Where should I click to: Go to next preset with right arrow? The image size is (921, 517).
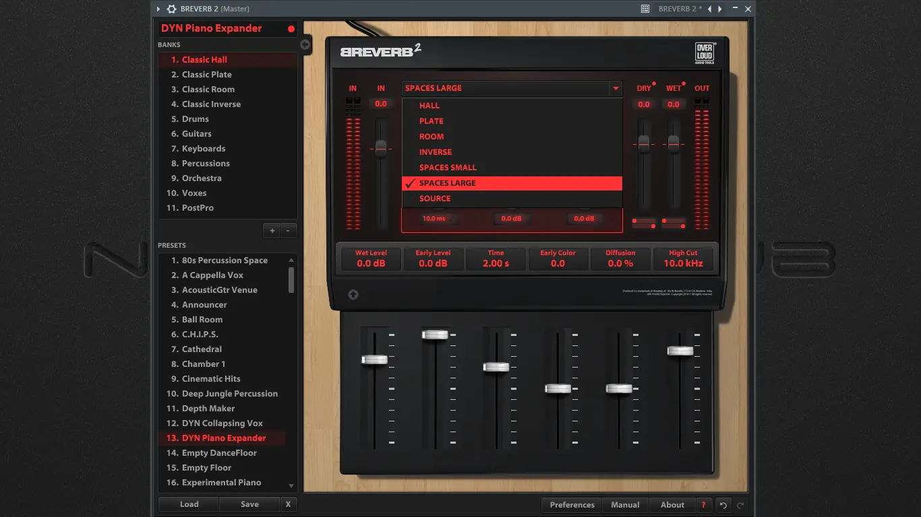click(x=720, y=9)
